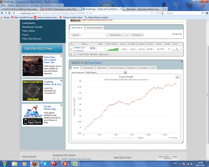Bookmark this page with the star icon
Viewport: 209px width, 167px height.
152,13
